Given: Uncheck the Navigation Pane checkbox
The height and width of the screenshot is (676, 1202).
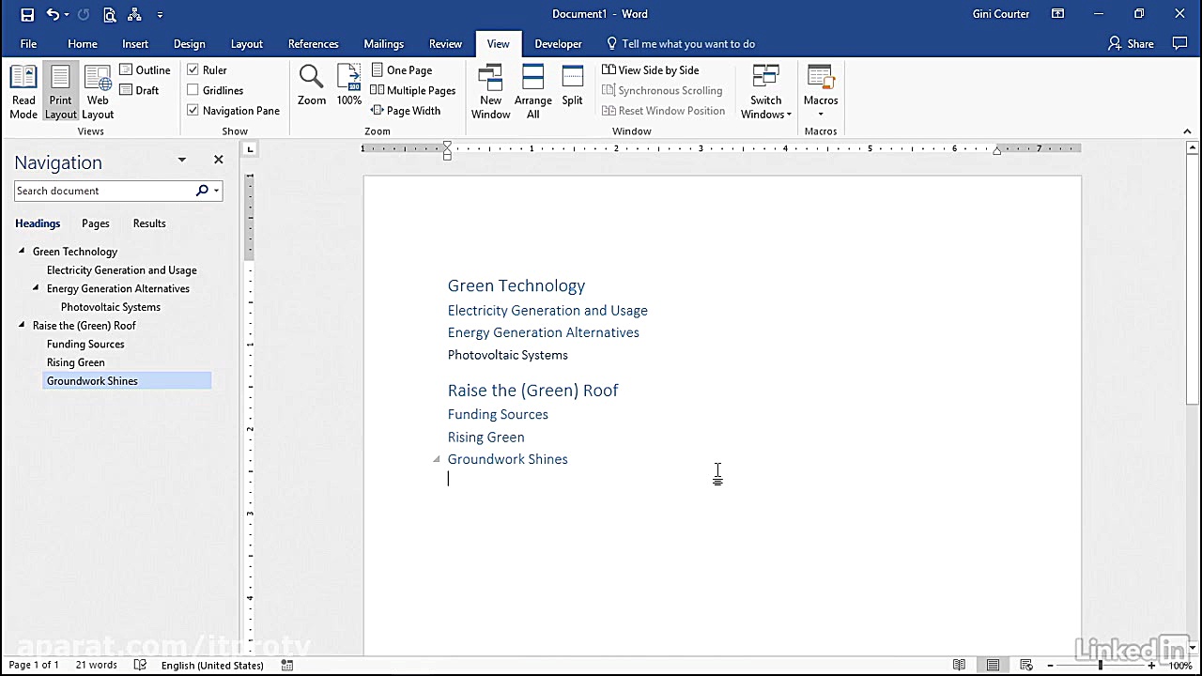Looking at the screenshot, I should tap(193, 110).
